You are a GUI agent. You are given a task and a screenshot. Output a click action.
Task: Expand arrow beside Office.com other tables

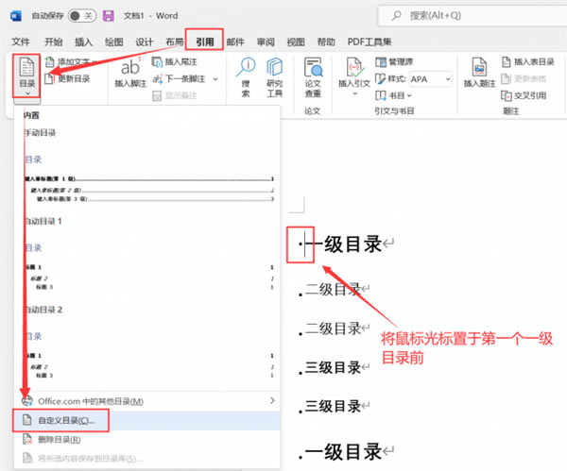(272, 400)
